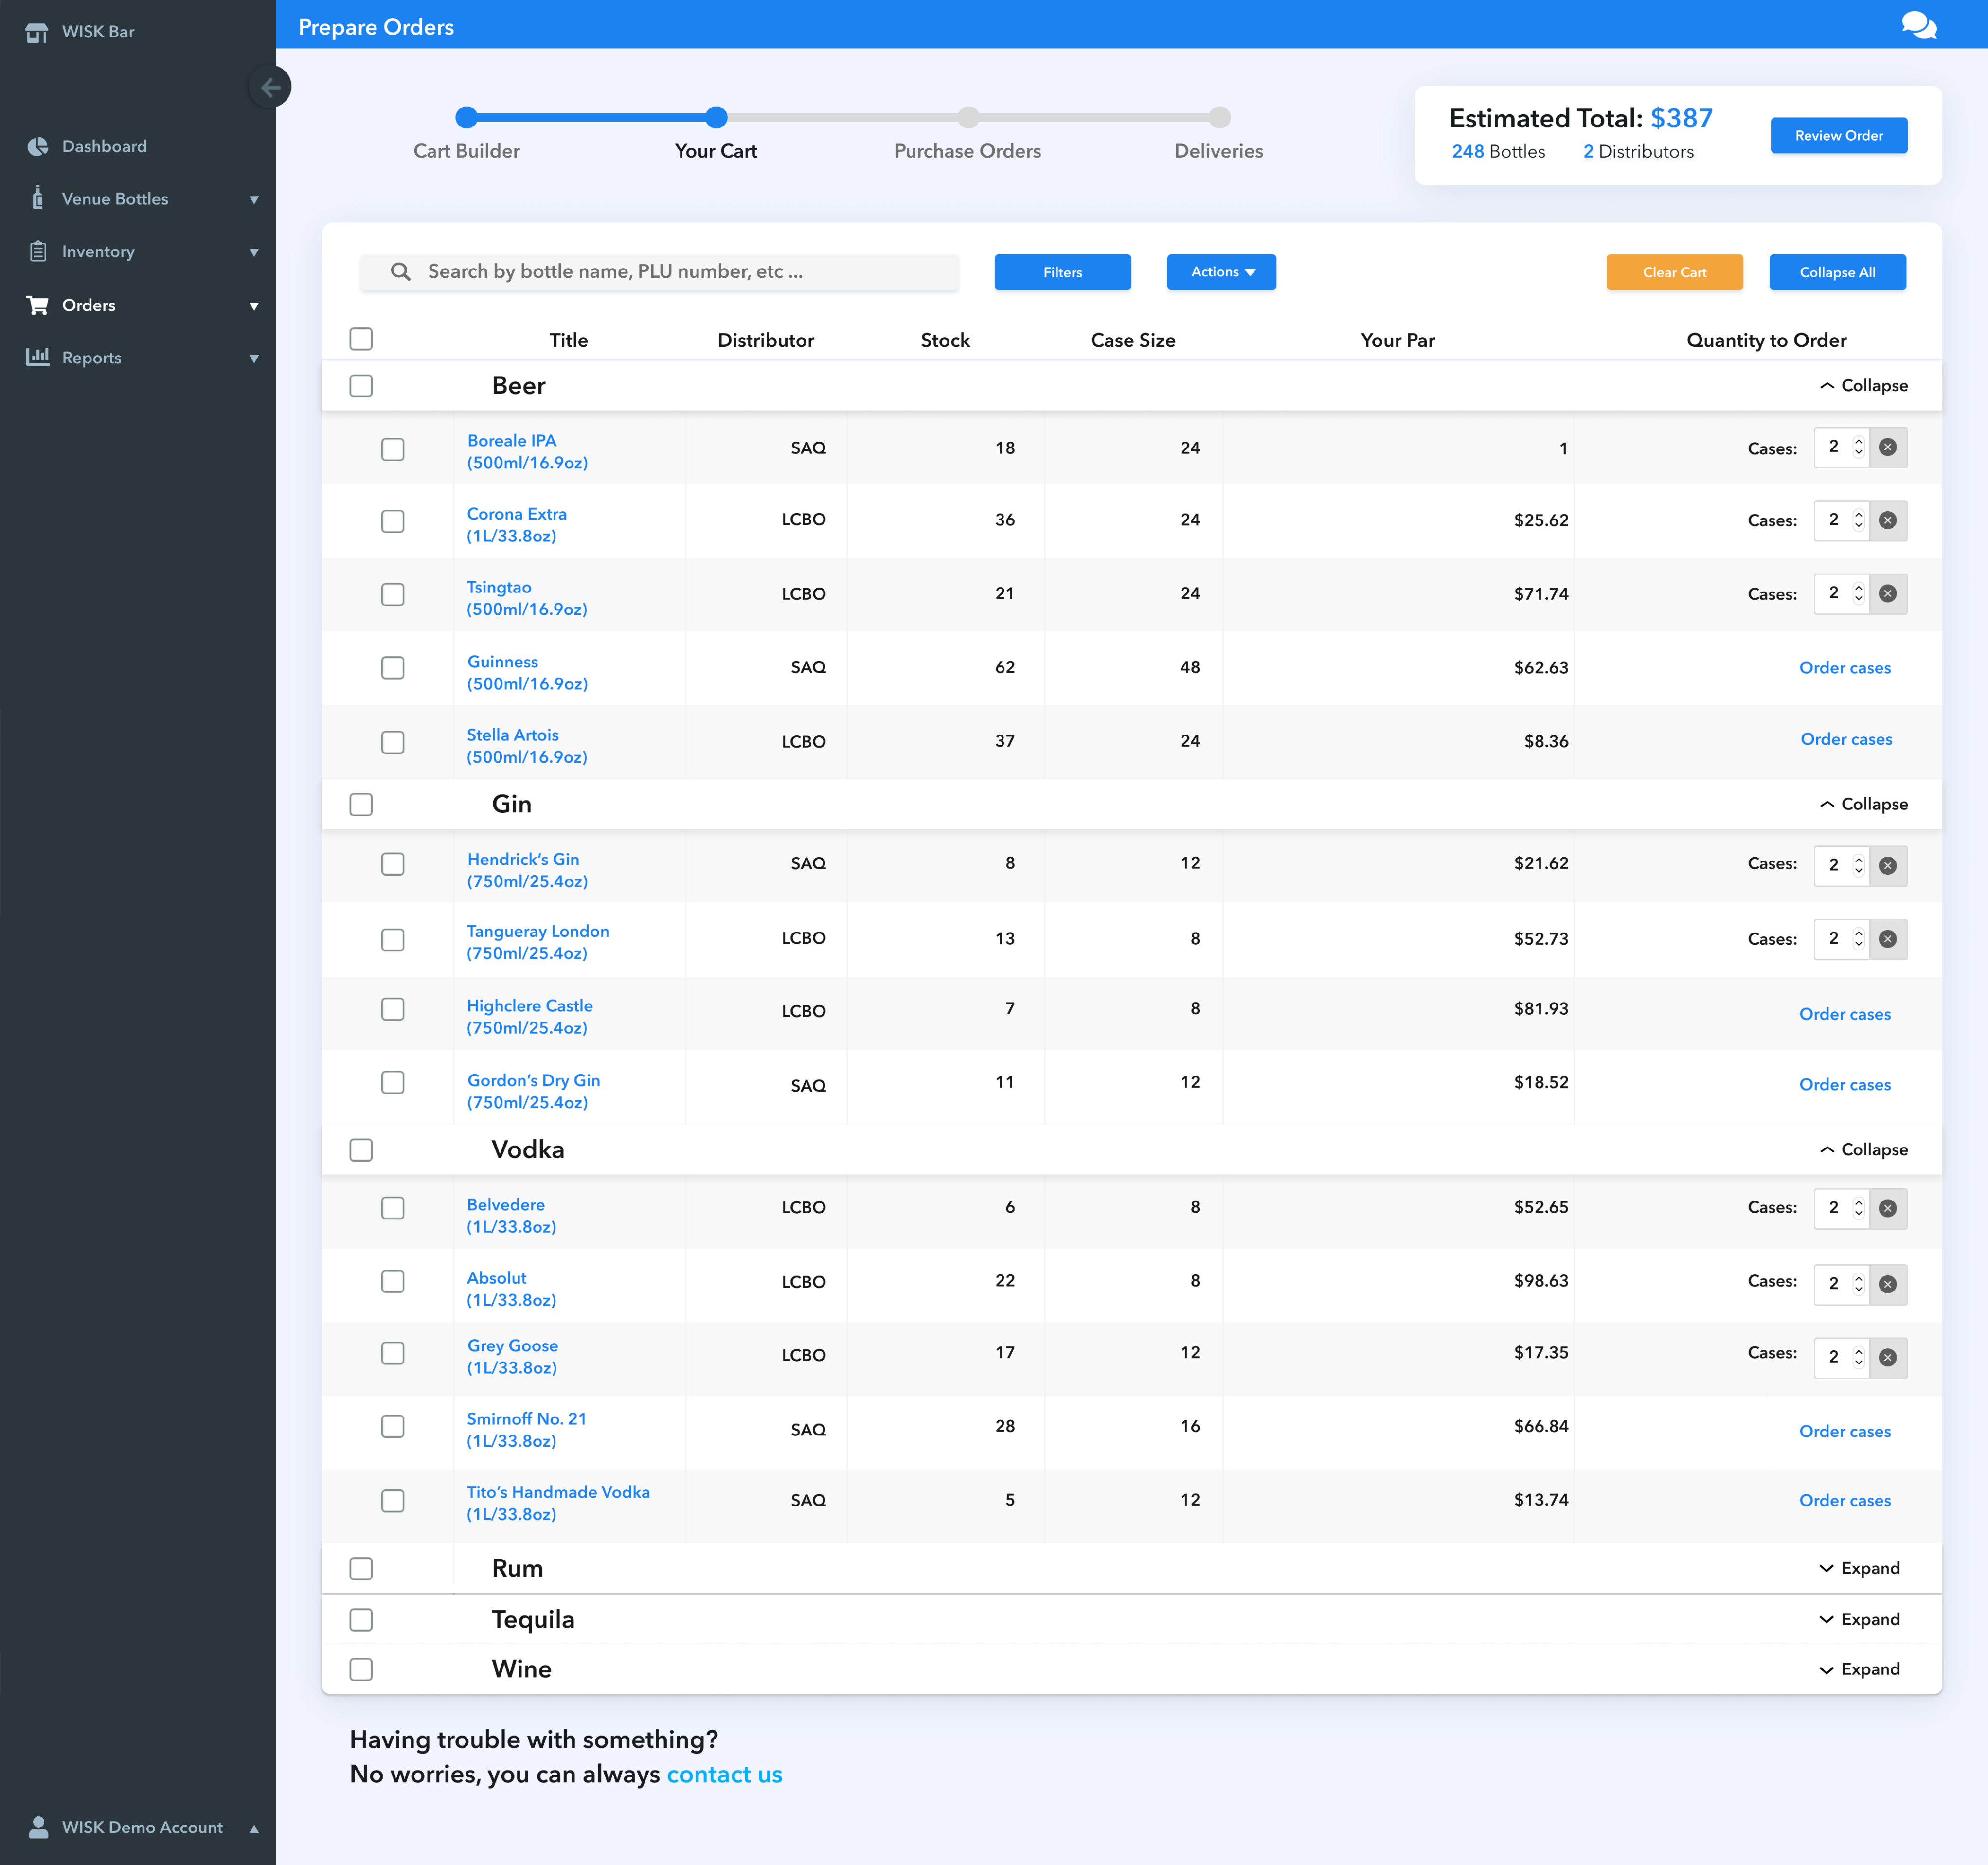Open the Filters button

click(1062, 272)
